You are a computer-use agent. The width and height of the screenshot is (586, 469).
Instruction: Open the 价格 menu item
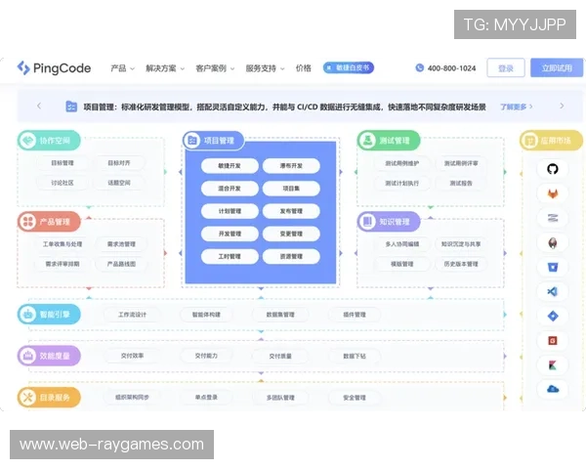[304, 68]
